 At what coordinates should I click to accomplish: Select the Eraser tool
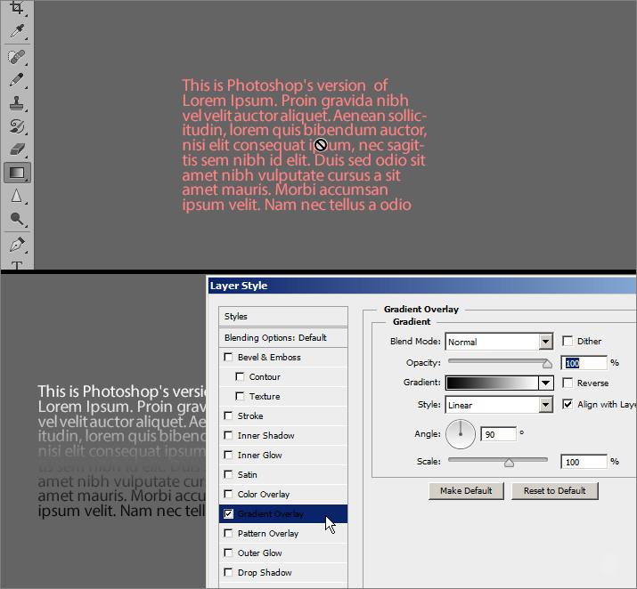17,149
